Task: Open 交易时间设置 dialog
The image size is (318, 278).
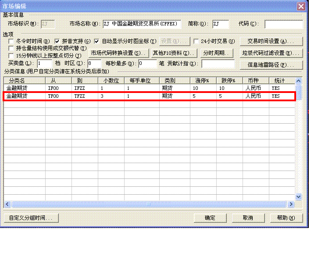Action: pos(271,41)
